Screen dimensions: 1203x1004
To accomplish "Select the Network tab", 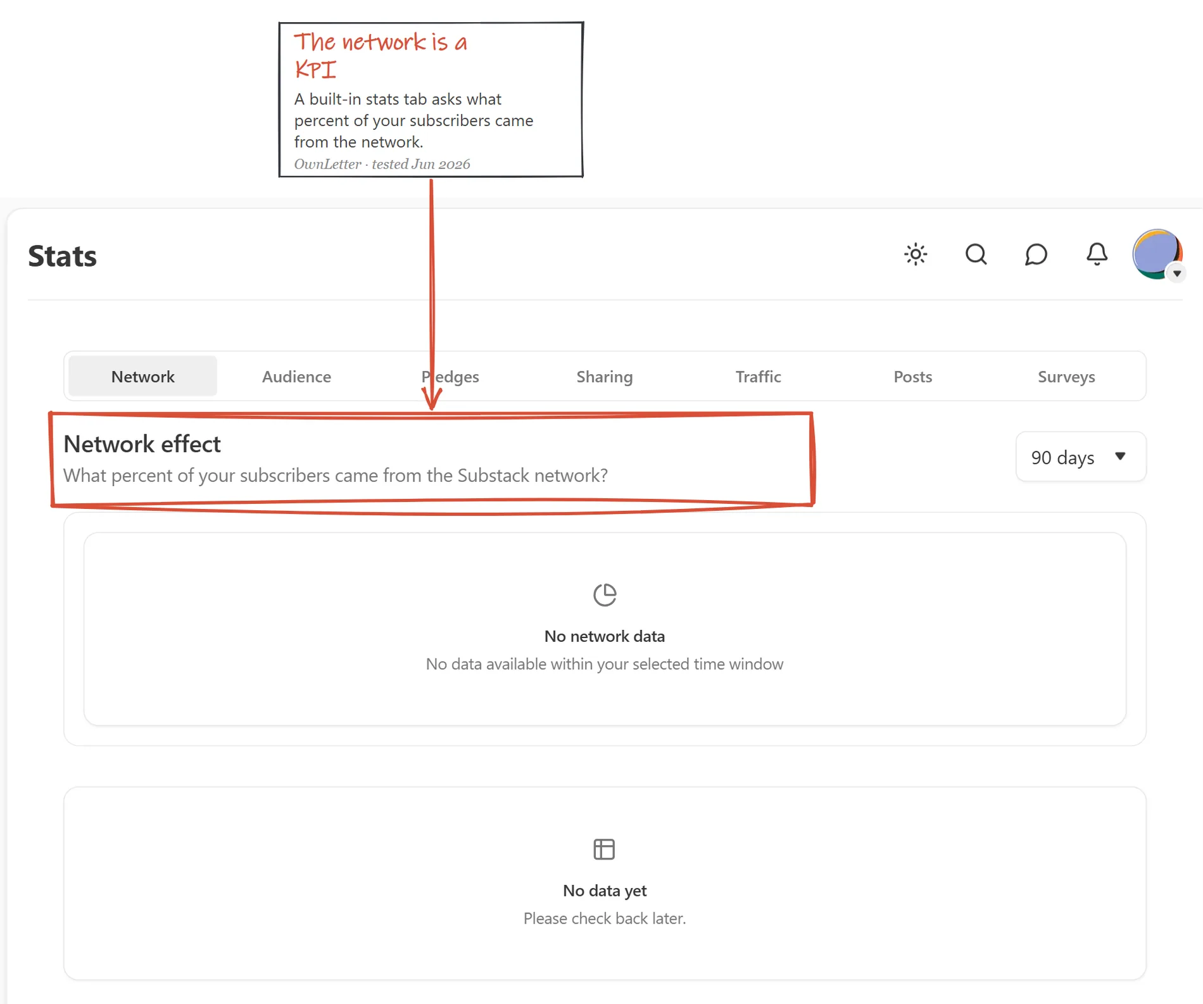I will [143, 377].
